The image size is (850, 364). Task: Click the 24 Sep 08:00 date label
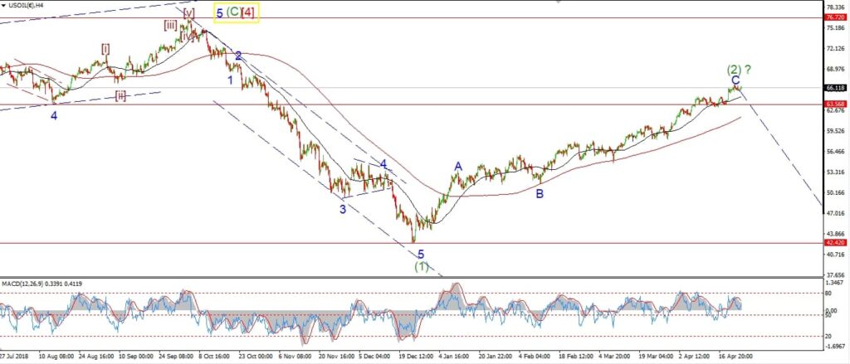tap(174, 357)
